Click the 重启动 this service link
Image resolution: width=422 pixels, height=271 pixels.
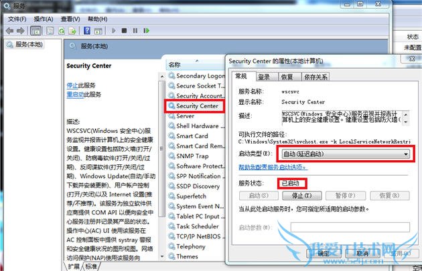click(75, 94)
